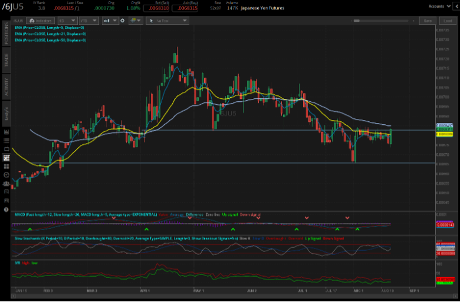Open the YTD timeframe dropdown
Image resolution: width=460 pixels, height=302 pixels.
pyautogui.click(x=90, y=21)
